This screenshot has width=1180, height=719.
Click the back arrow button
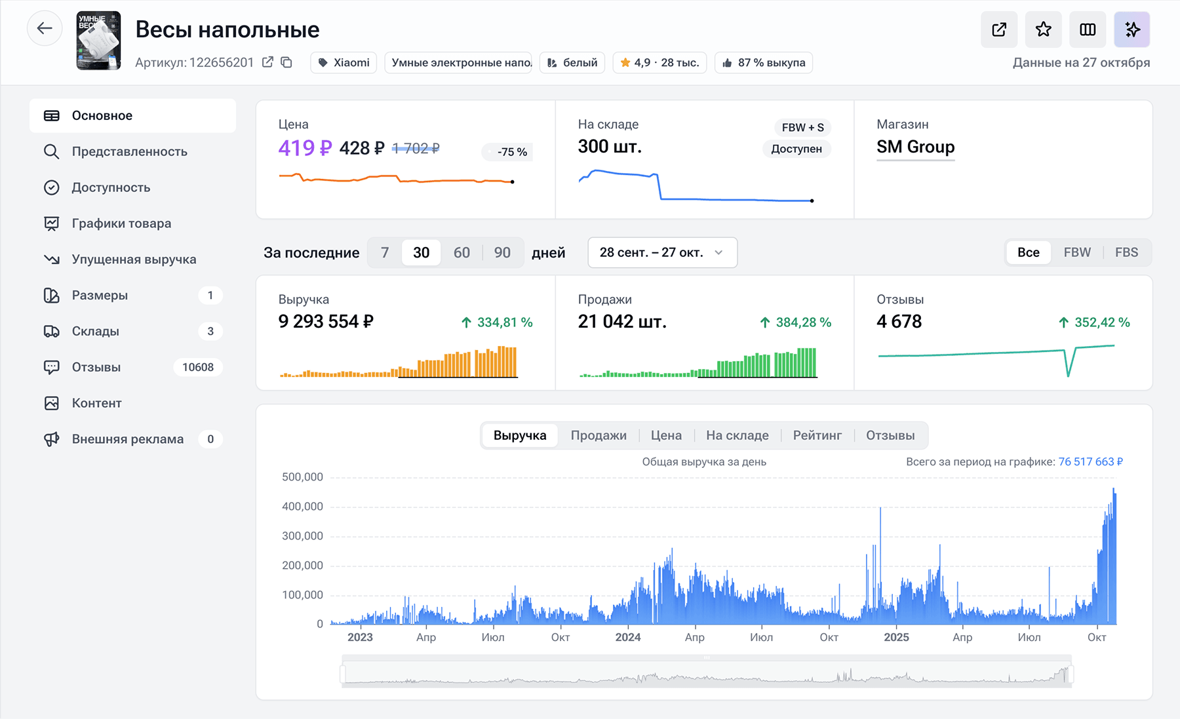pyautogui.click(x=45, y=29)
